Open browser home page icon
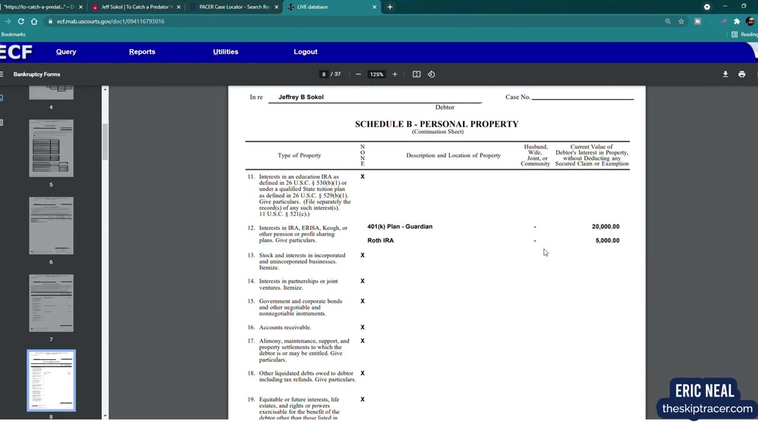Screen dimensions: 758x426 tap(34, 21)
